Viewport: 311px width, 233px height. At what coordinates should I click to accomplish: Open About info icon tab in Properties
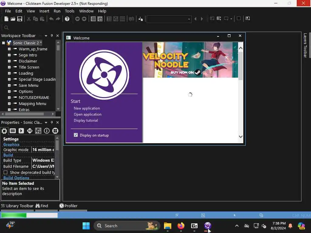(47, 131)
